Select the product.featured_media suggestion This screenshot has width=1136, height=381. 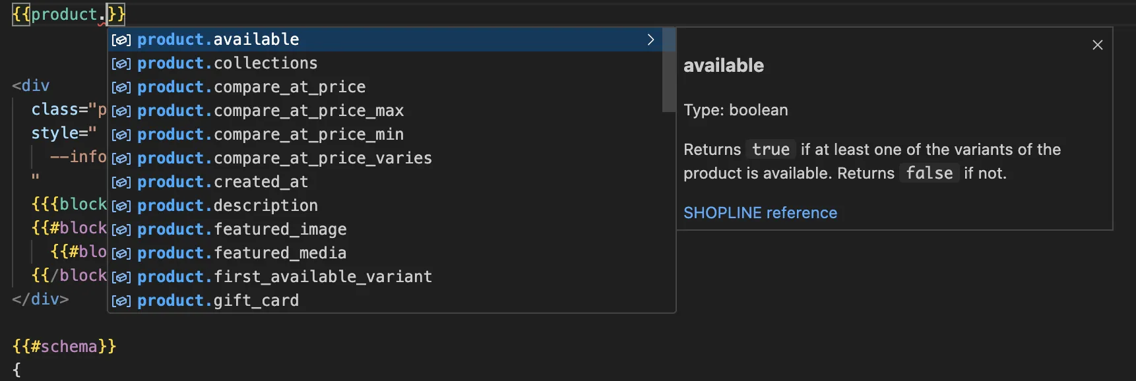pos(241,253)
